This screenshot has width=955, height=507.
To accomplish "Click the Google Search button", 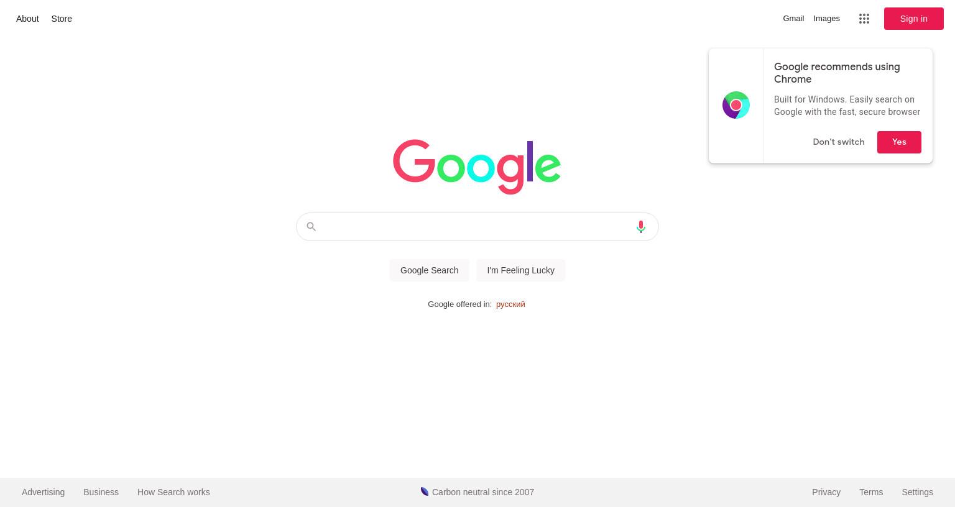I will (429, 270).
